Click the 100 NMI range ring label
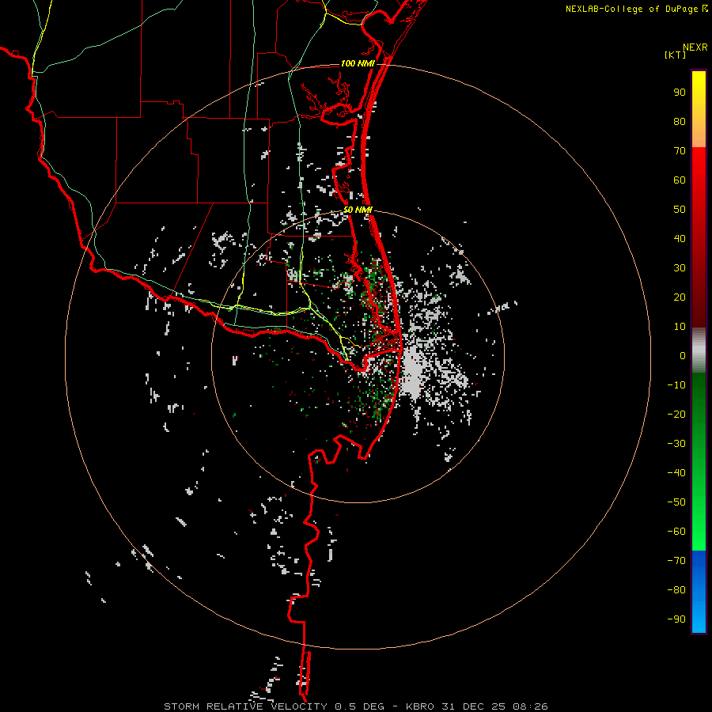The height and width of the screenshot is (712, 712). tap(358, 63)
